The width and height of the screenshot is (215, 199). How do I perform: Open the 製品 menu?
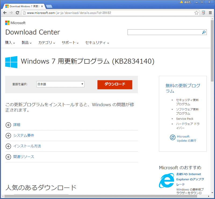tap(27, 43)
